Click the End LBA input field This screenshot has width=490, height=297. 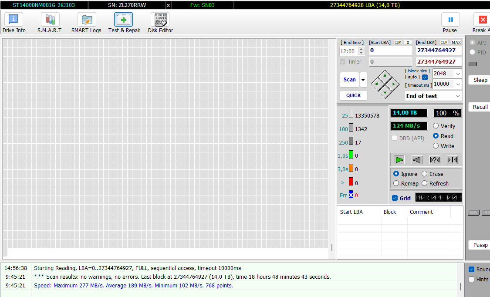(x=439, y=51)
